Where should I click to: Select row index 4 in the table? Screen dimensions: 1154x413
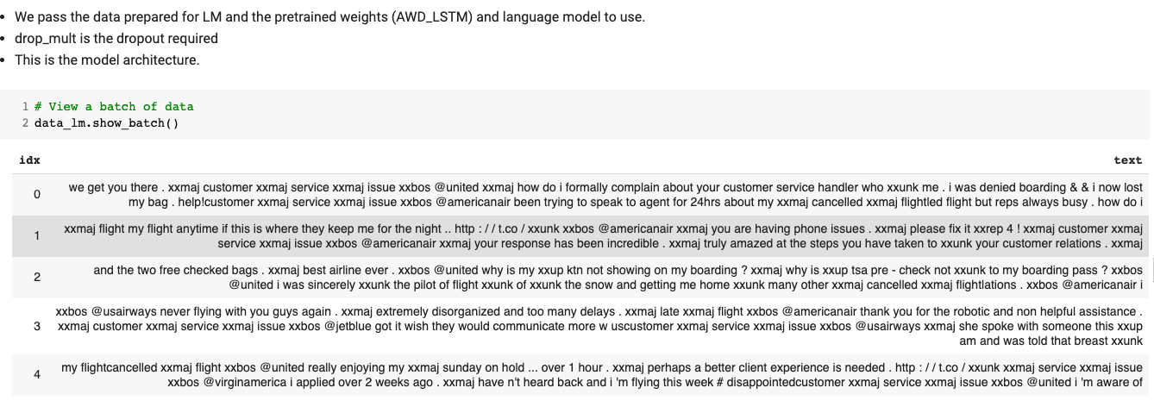[x=37, y=374]
